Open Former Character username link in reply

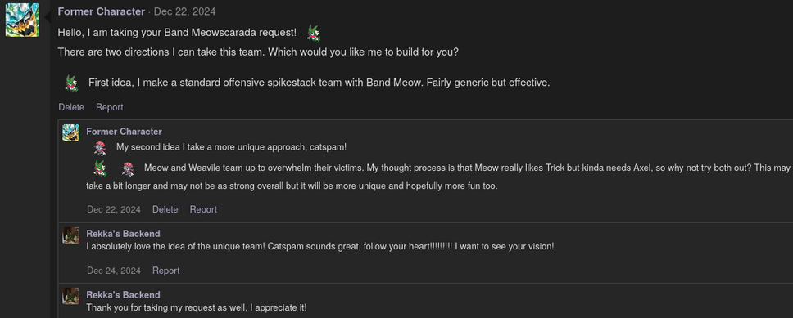[124, 132]
